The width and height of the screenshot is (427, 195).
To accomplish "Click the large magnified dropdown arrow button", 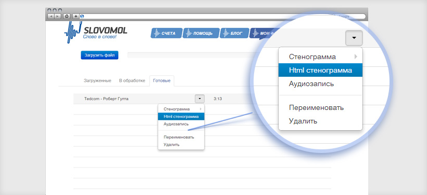I will point(354,38).
